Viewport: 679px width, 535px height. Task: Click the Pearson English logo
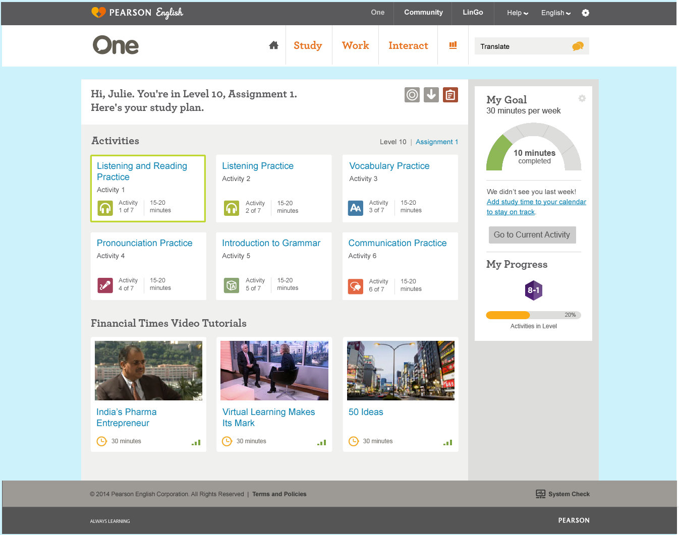tap(137, 13)
